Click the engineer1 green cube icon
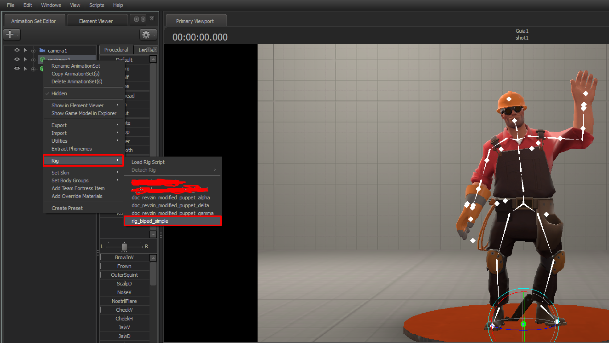 [x=42, y=59]
